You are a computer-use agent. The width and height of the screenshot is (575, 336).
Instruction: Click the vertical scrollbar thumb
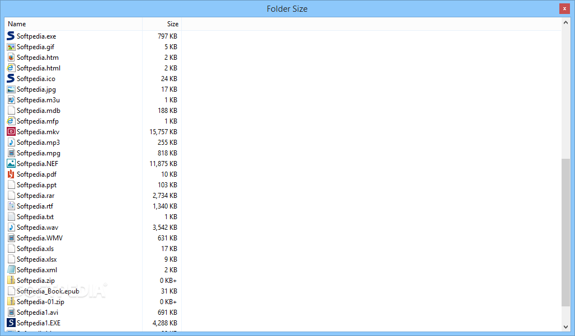click(x=565, y=233)
